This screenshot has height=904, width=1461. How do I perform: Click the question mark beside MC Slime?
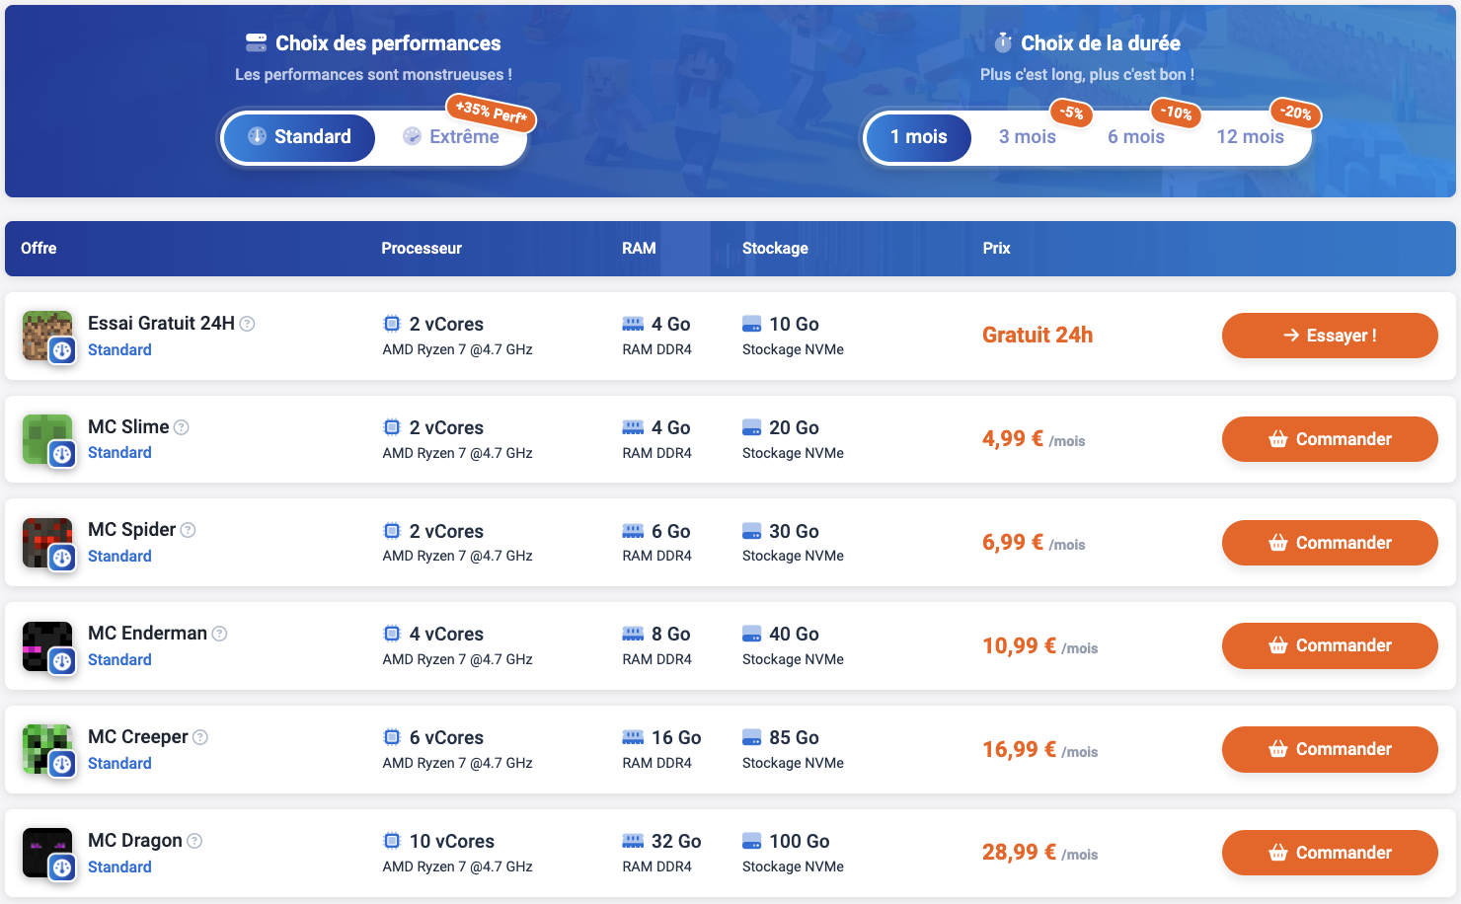coord(182,427)
